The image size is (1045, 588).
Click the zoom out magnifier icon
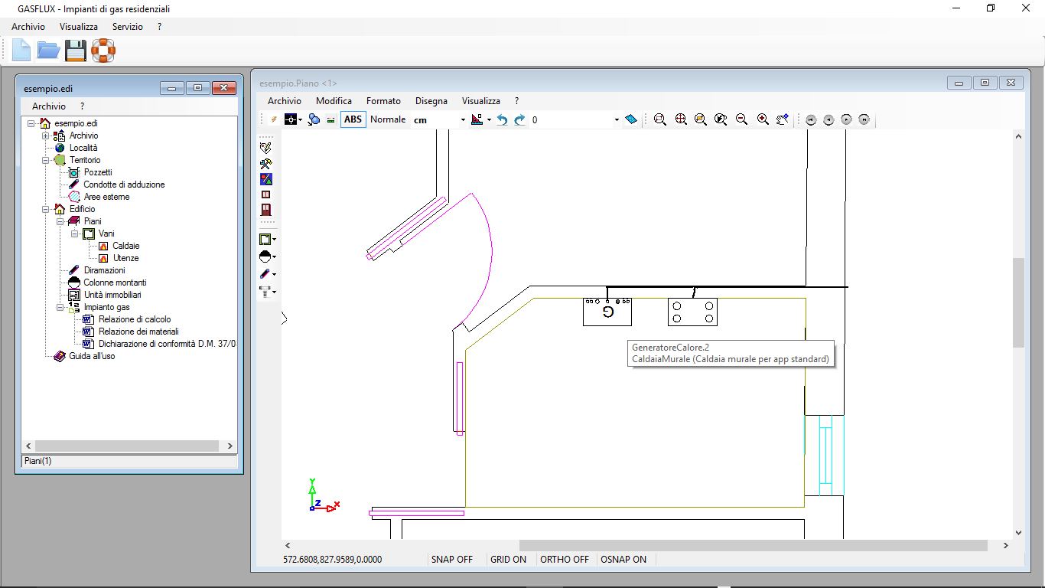coord(741,119)
